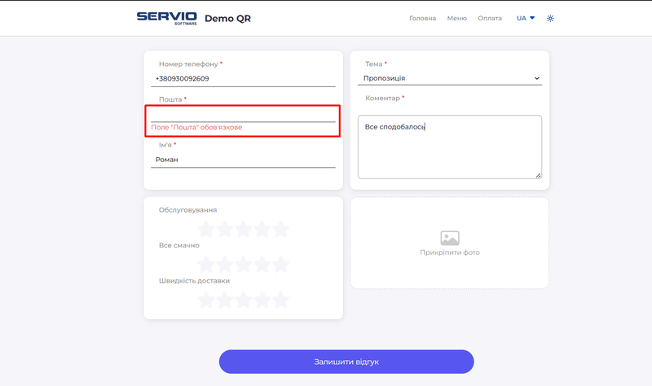Focus the Номер телефону input field
Image resolution: width=652 pixels, height=386 pixels.
click(244, 79)
